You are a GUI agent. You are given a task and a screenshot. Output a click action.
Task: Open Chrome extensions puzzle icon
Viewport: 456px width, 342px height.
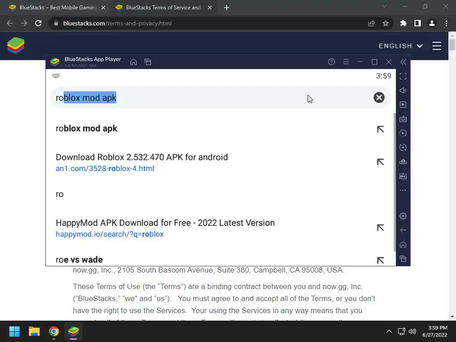click(403, 23)
